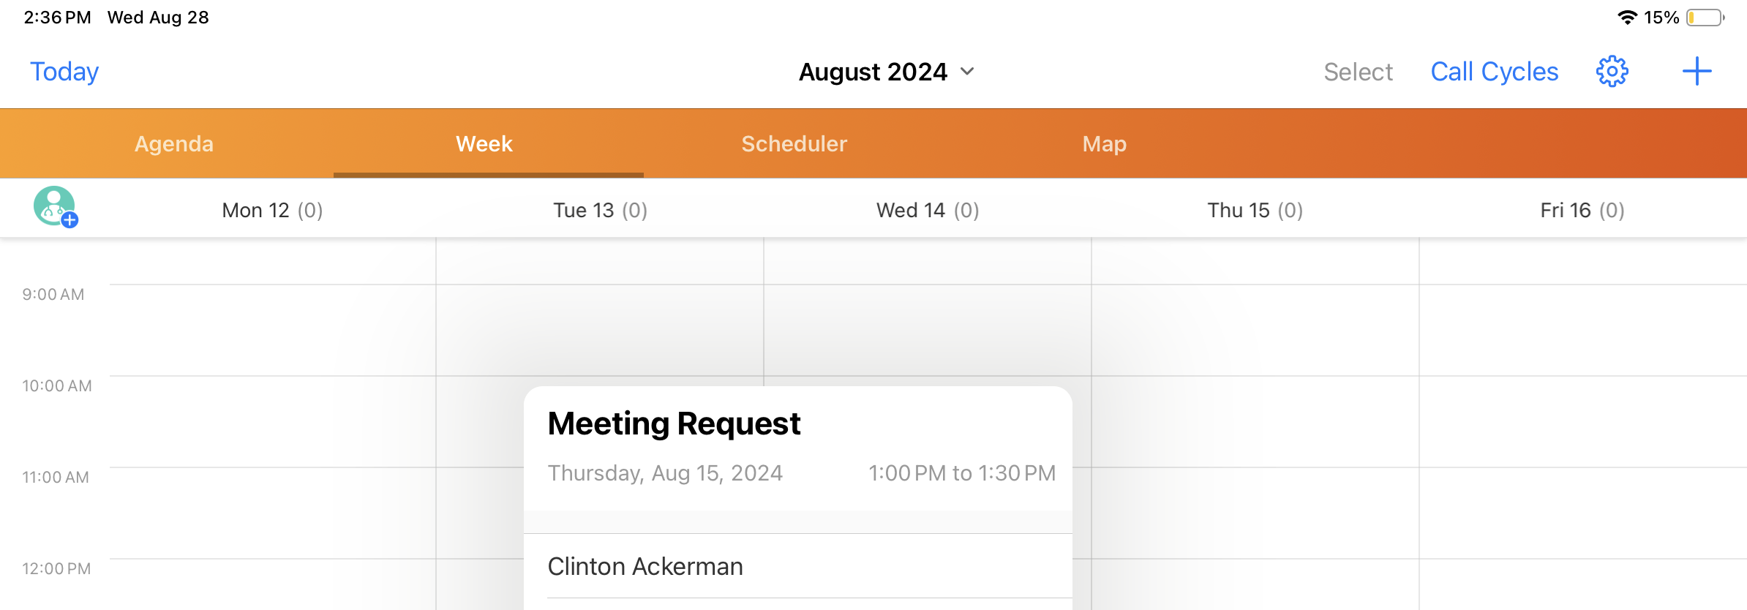The image size is (1747, 610).
Task: Select the Mon 12 day header
Action: (272, 211)
